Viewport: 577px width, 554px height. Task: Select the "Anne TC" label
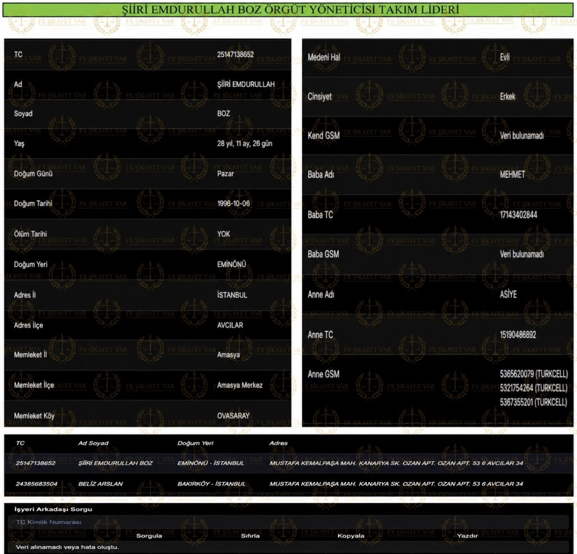[x=320, y=335]
